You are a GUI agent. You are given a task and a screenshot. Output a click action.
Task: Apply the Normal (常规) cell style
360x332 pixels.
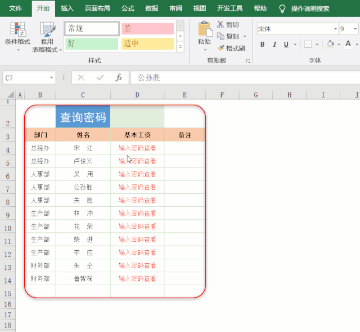92,29
